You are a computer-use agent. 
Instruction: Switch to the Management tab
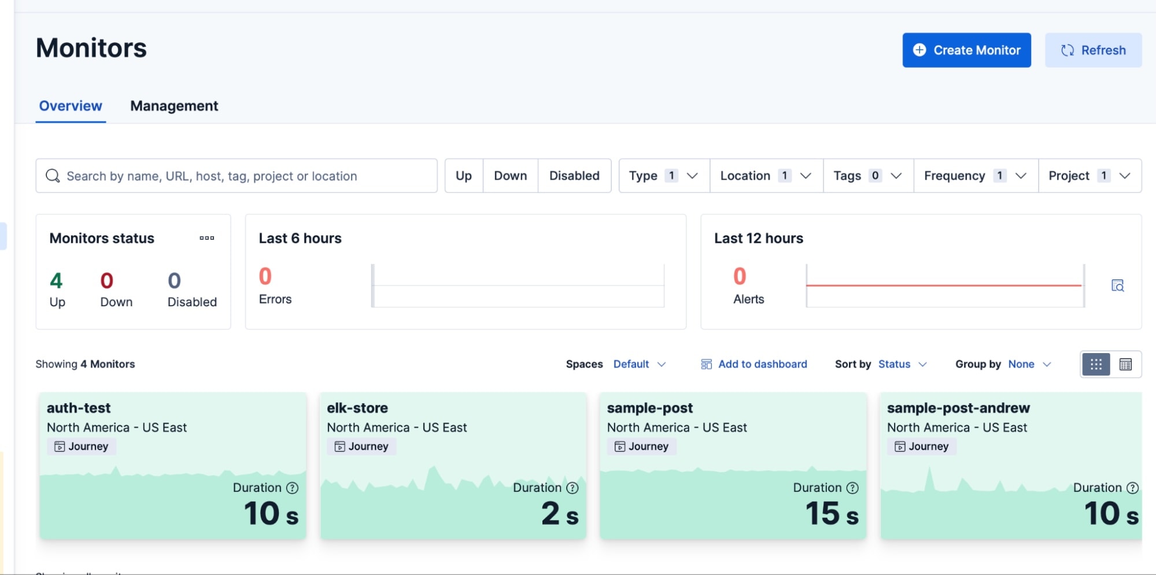pyautogui.click(x=174, y=106)
